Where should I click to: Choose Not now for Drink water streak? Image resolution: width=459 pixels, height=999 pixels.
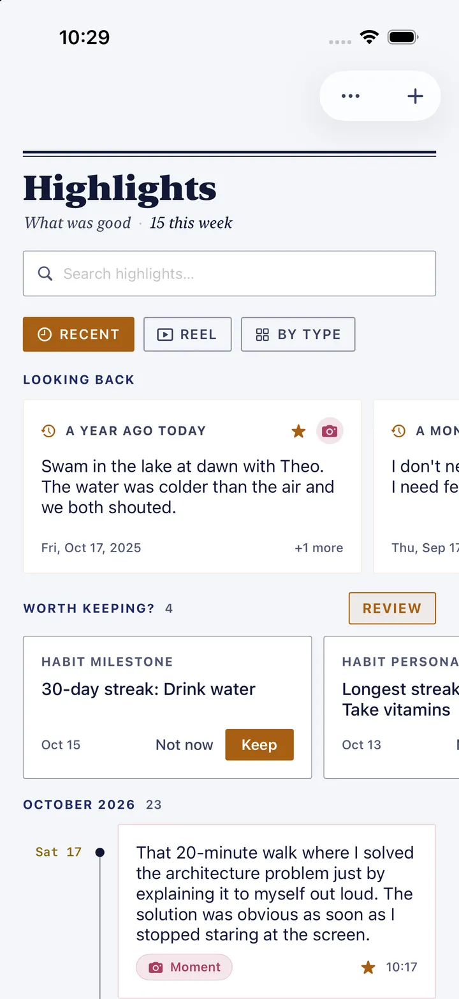tap(184, 745)
